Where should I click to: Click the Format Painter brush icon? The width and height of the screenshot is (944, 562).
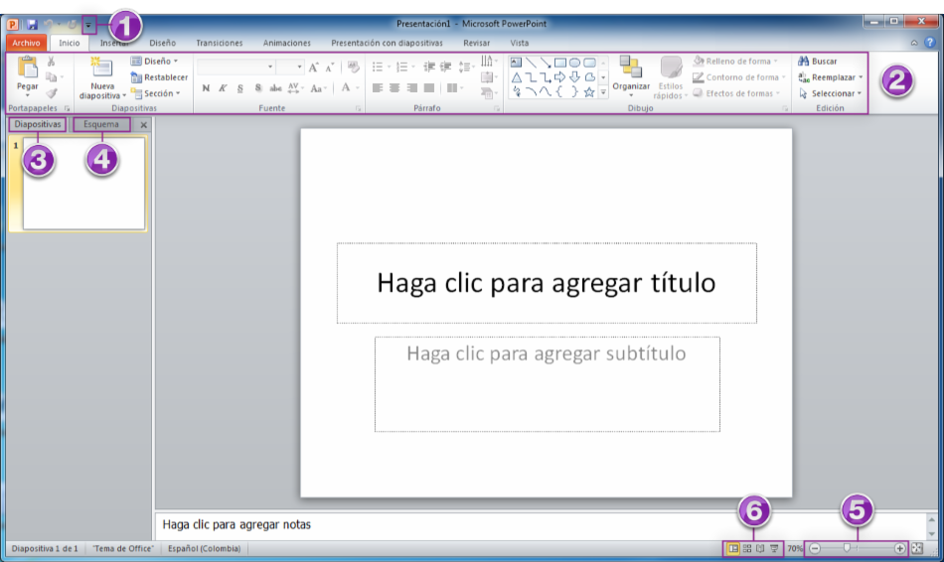(x=52, y=94)
